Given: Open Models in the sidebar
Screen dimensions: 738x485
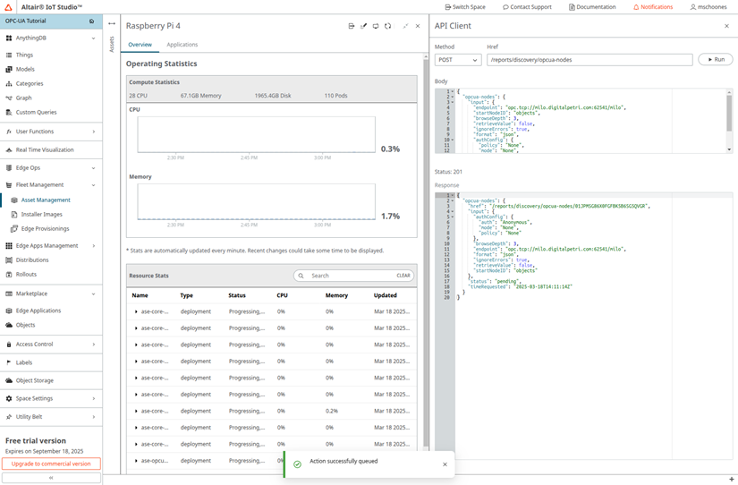Looking at the screenshot, I should coord(25,69).
